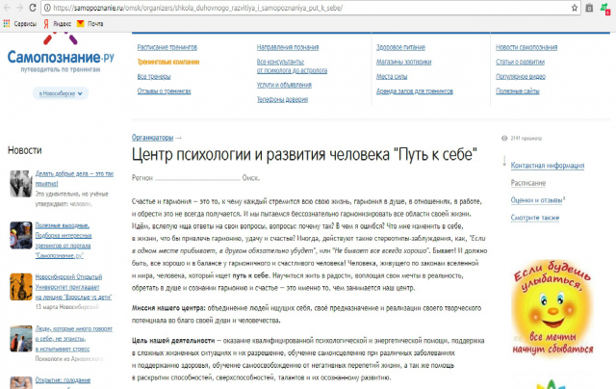The image size is (616, 389).
Task: Click the page heading Центр психологии и развития человека
Action: click(x=304, y=154)
